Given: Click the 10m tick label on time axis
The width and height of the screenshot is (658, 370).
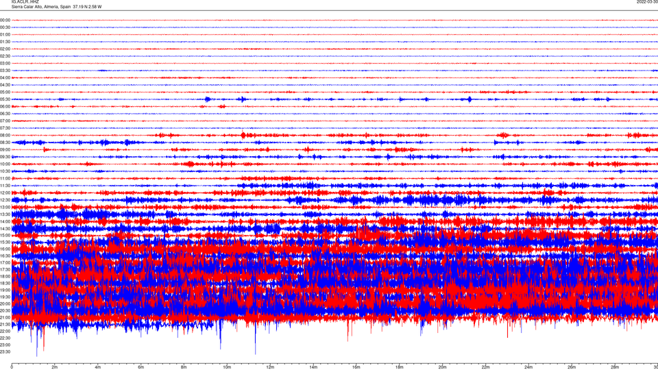Looking at the screenshot, I should [227, 367].
